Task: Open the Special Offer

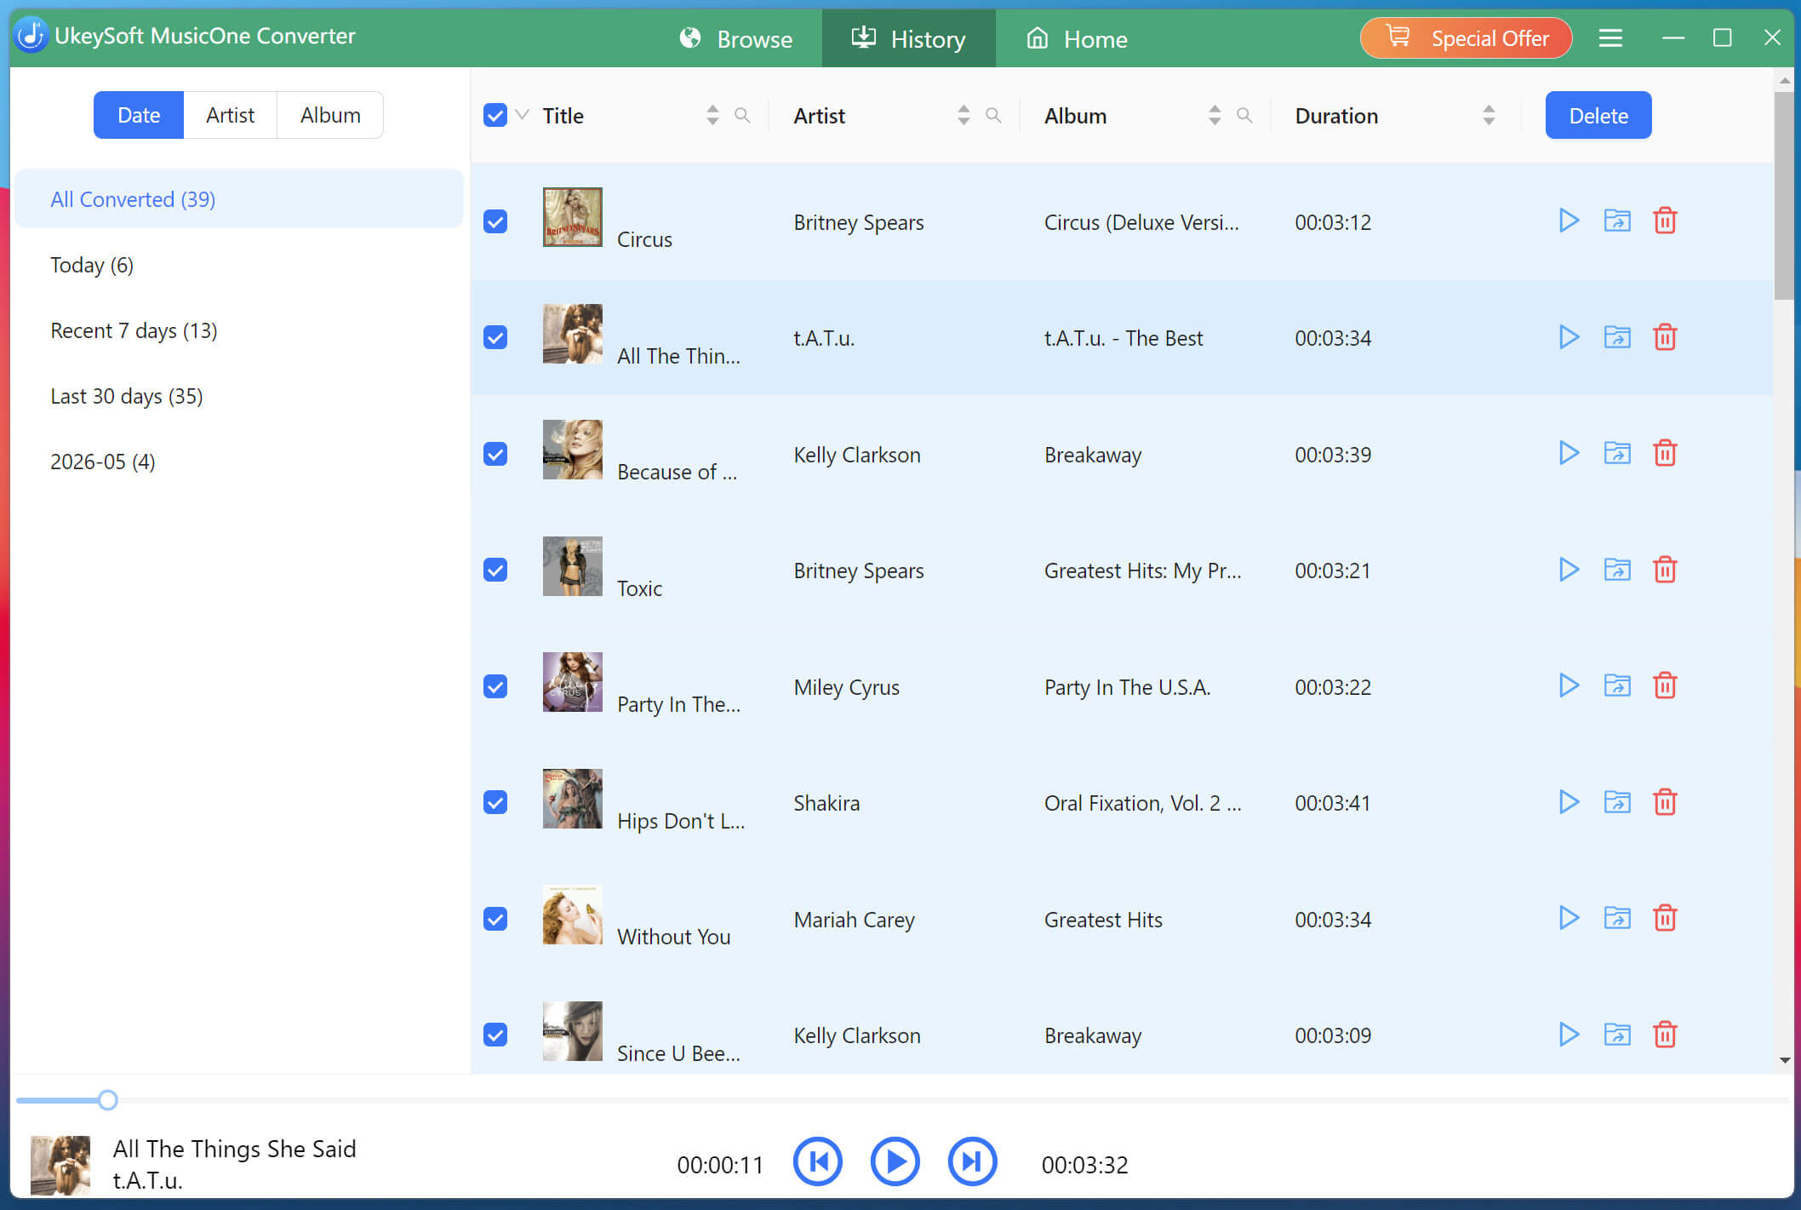Action: (x=1466, y=38)
